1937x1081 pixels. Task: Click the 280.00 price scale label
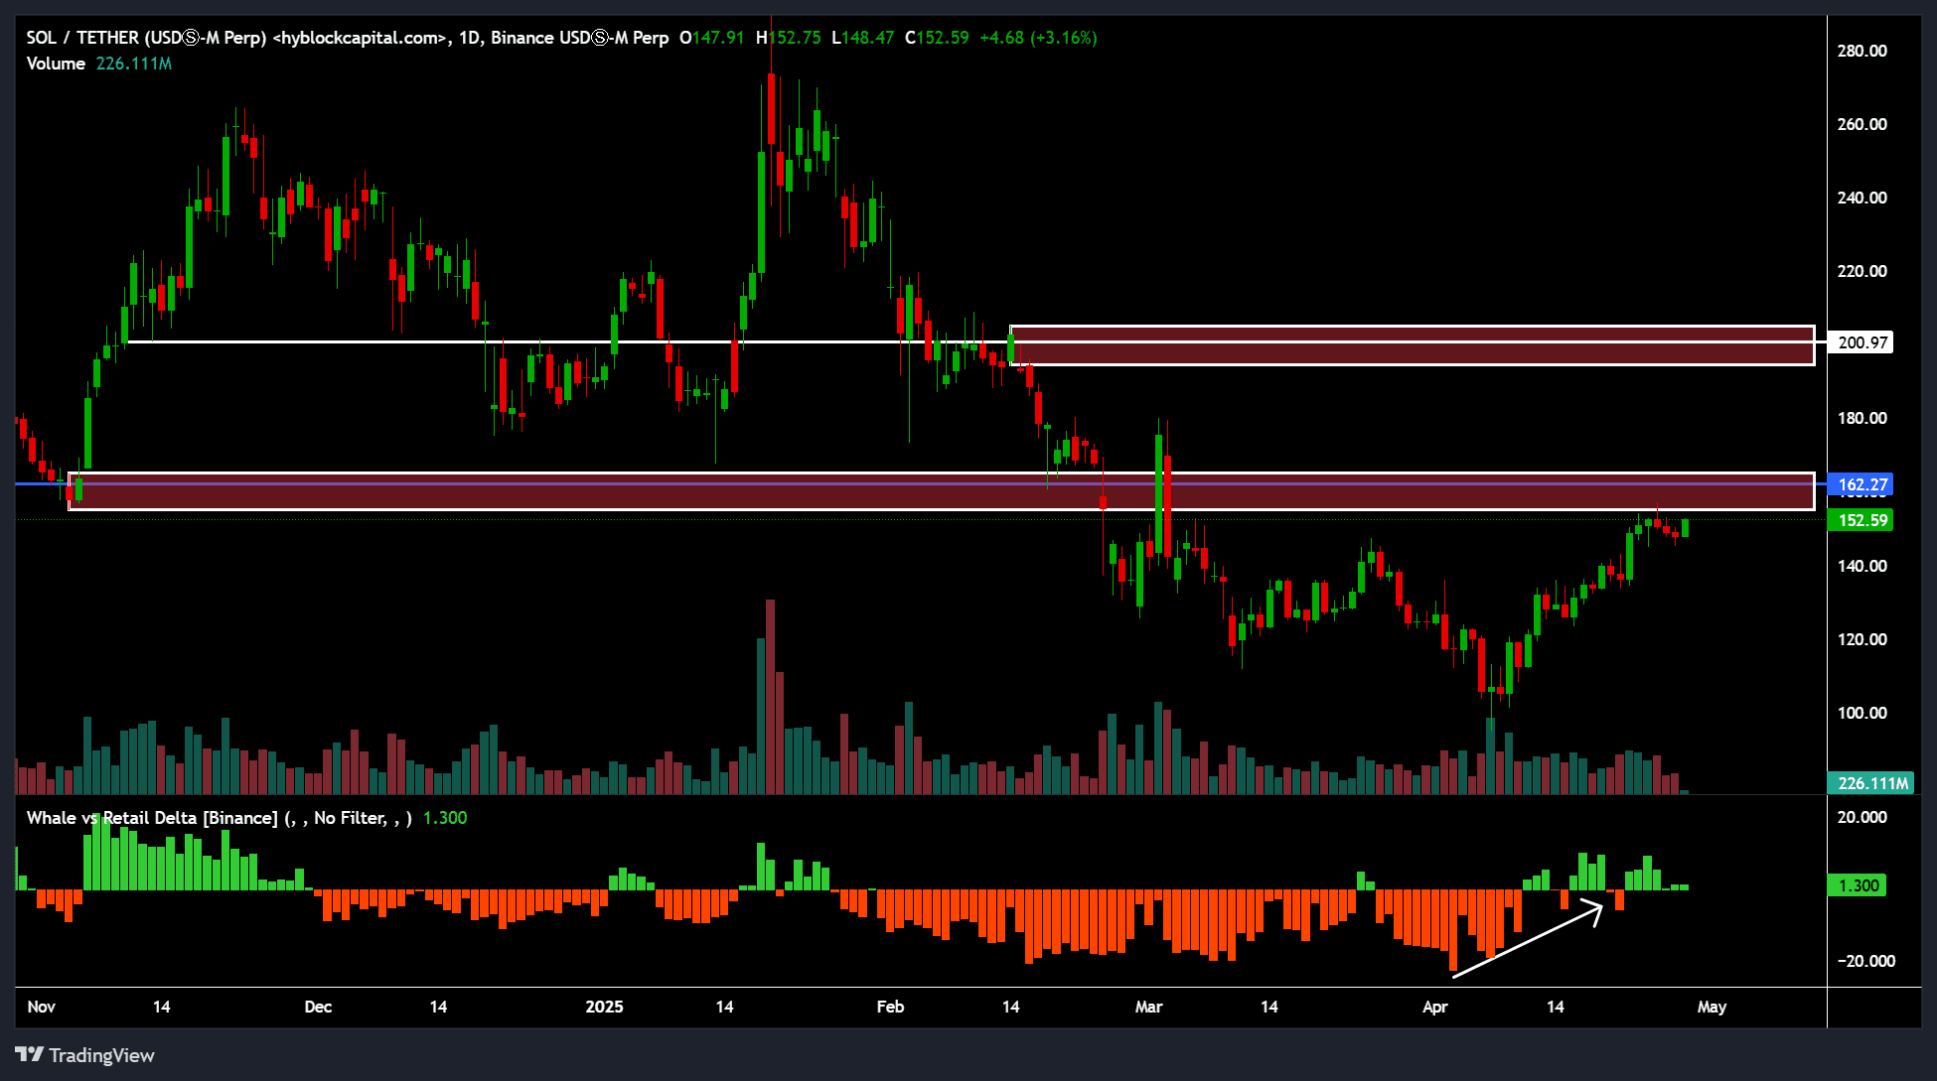coord(1862,51)
